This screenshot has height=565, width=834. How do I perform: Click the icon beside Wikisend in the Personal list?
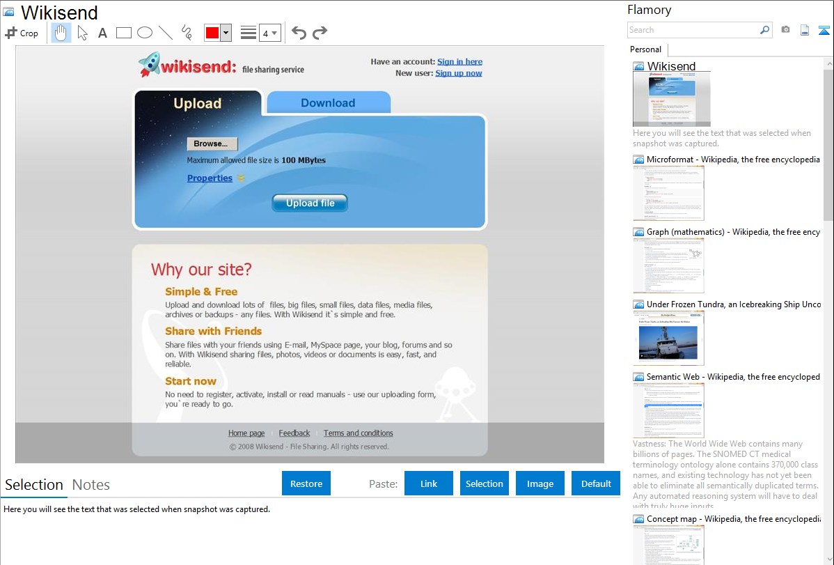click(x=638, y=67)
